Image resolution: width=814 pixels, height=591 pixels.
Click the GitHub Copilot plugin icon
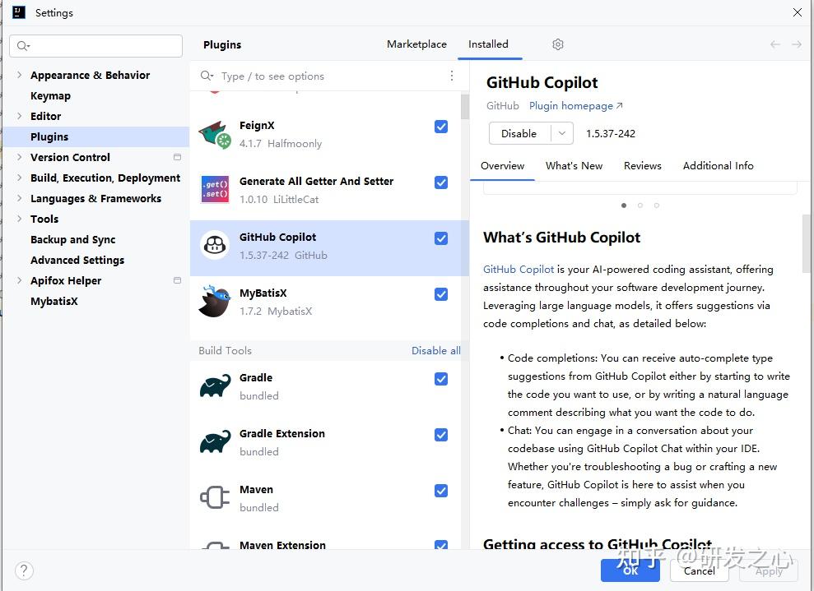pyautogui.click(x=216, y=246)
